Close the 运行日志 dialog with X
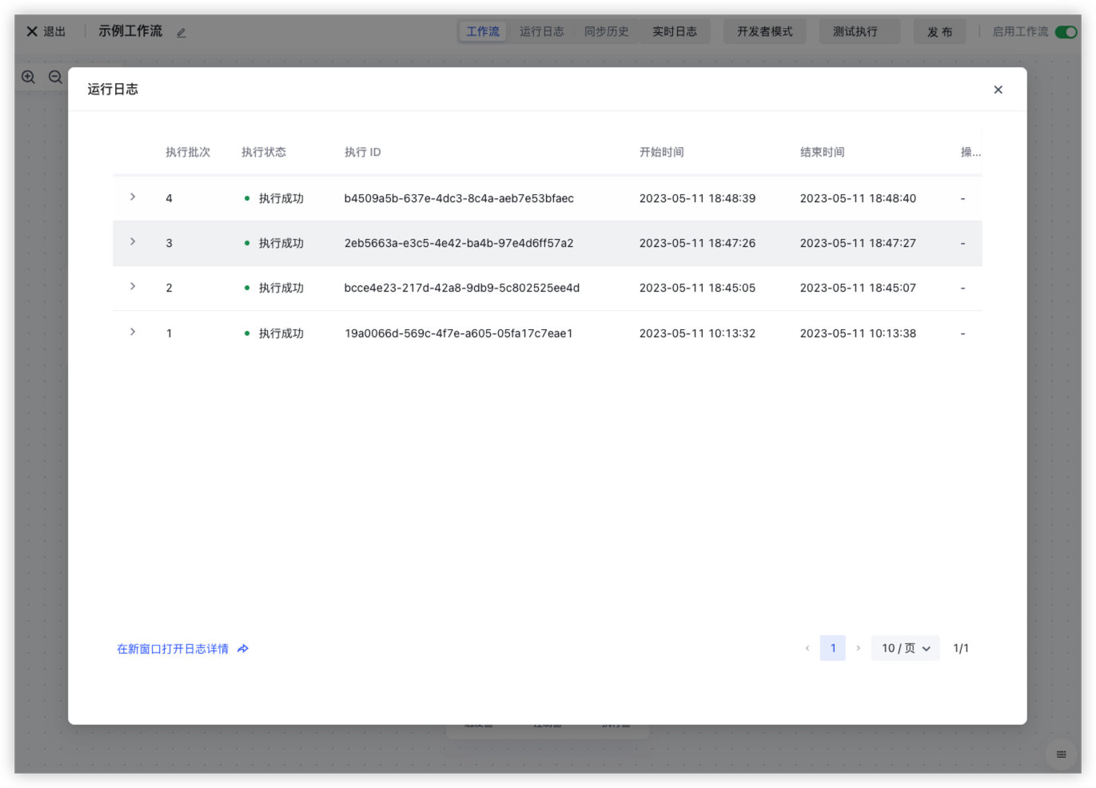Screen dimensions: 1096x788 (998, 90)
